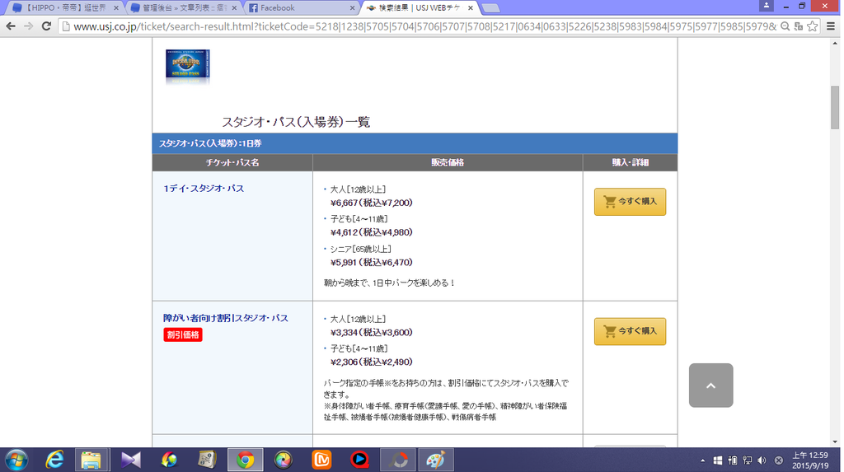
Task: Go forward with the browser forward arrow
Action: (x=29, y=26)
